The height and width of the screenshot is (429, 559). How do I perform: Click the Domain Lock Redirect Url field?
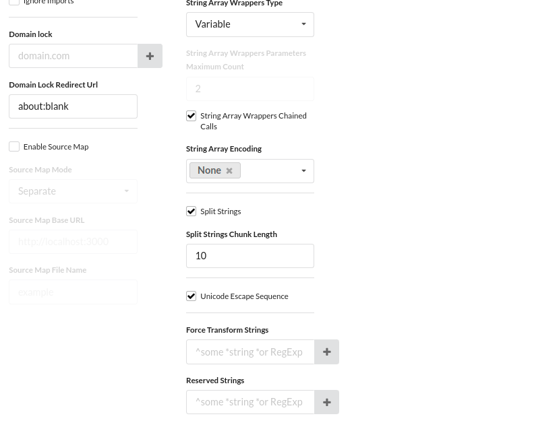pyautogui.click(x=73, y=106)
